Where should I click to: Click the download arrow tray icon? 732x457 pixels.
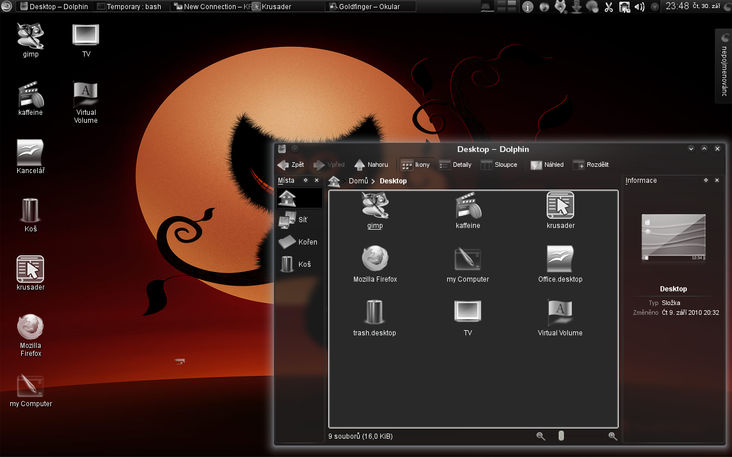(576, 7)
